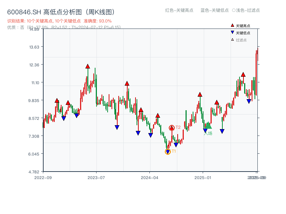Click the white 过滤点 triangle in the legend
Screen dimensions: 286x214
pyautogui.click(x=232, y=40)
